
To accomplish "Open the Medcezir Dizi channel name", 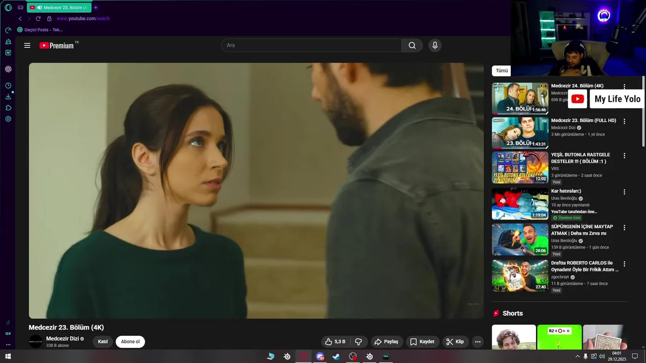I will pyautogui.click(x=62, y=339).
